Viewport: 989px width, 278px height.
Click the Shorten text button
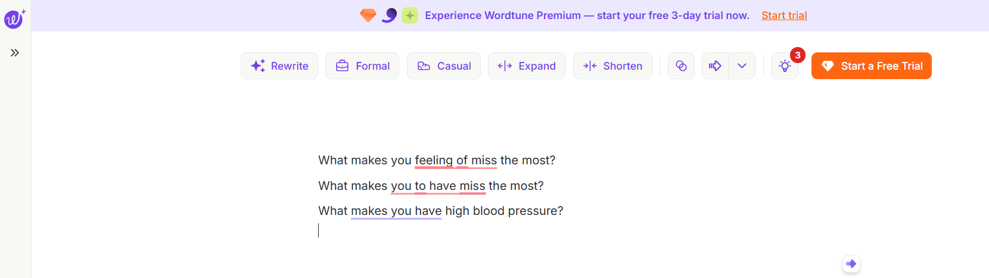click(612, 66)
